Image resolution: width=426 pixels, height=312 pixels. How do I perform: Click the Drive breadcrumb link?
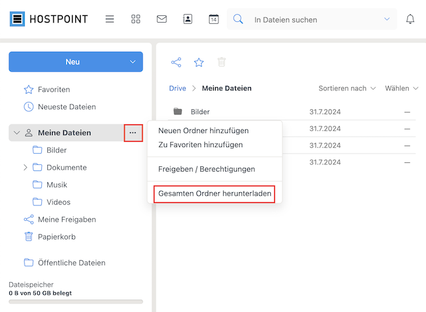coord(178,88)
